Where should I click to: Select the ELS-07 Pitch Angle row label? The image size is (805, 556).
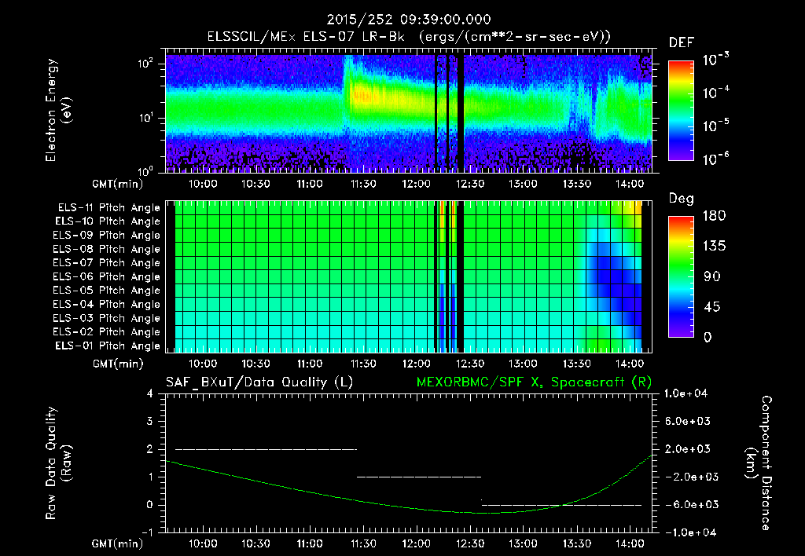[x=107, y=262]
